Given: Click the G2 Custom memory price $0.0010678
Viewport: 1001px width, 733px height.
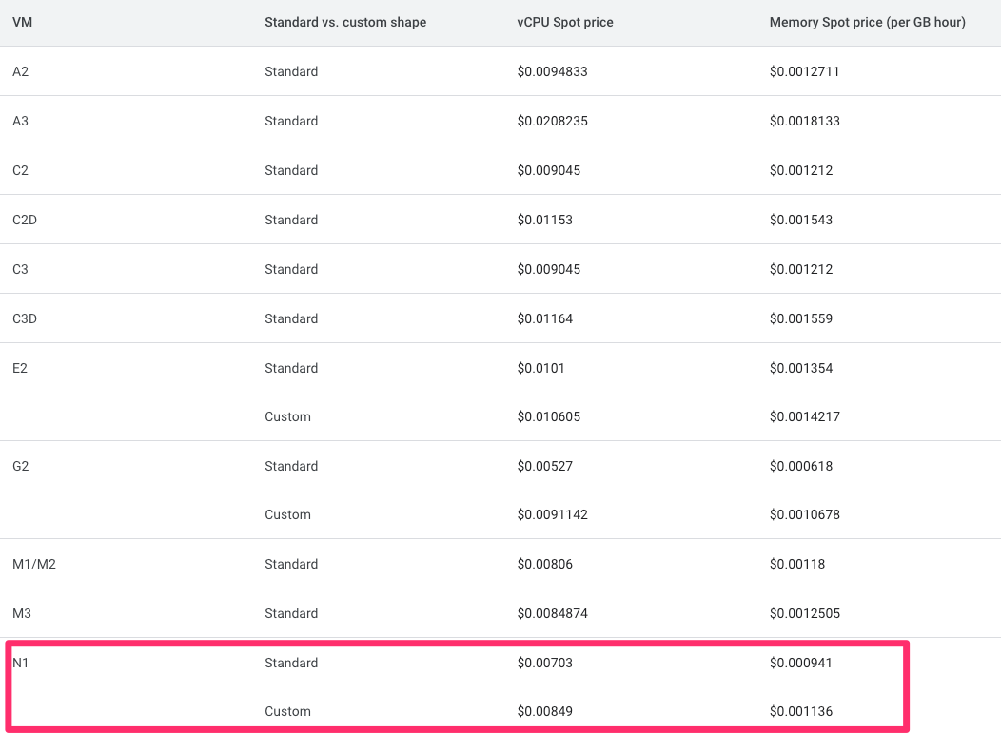Looking at the screenshot, I should 804,514.
